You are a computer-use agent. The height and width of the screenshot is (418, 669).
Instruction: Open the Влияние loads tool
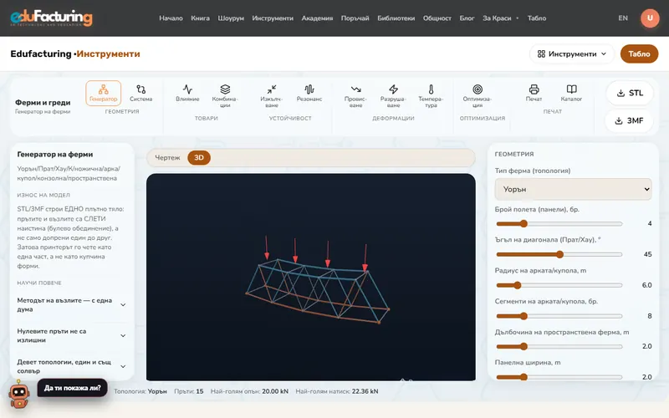pyautogui.click(x=187, y=93)
